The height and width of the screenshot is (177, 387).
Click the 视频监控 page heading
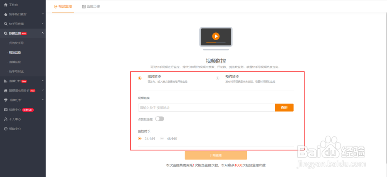[216, 61]
